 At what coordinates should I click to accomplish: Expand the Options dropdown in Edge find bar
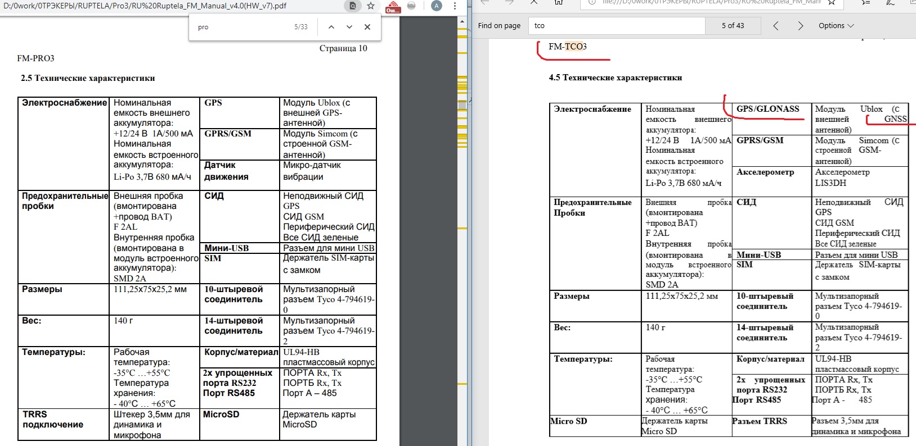pos(836,26)
